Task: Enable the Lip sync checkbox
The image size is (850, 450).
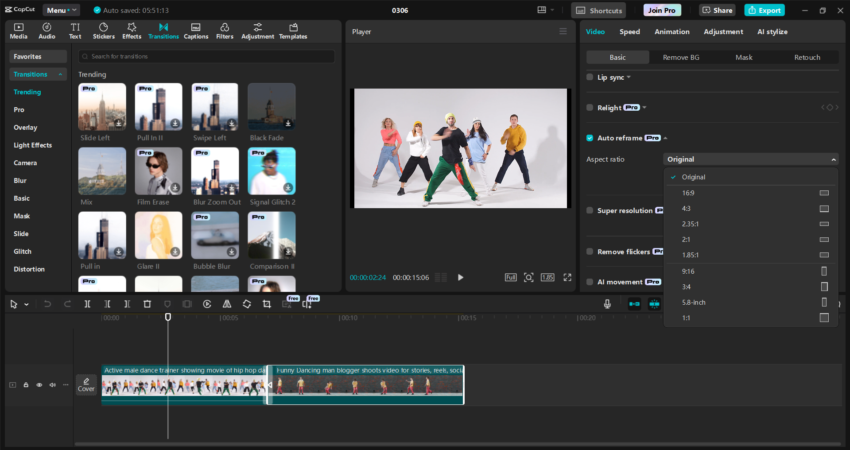Action: coord(590,77)
